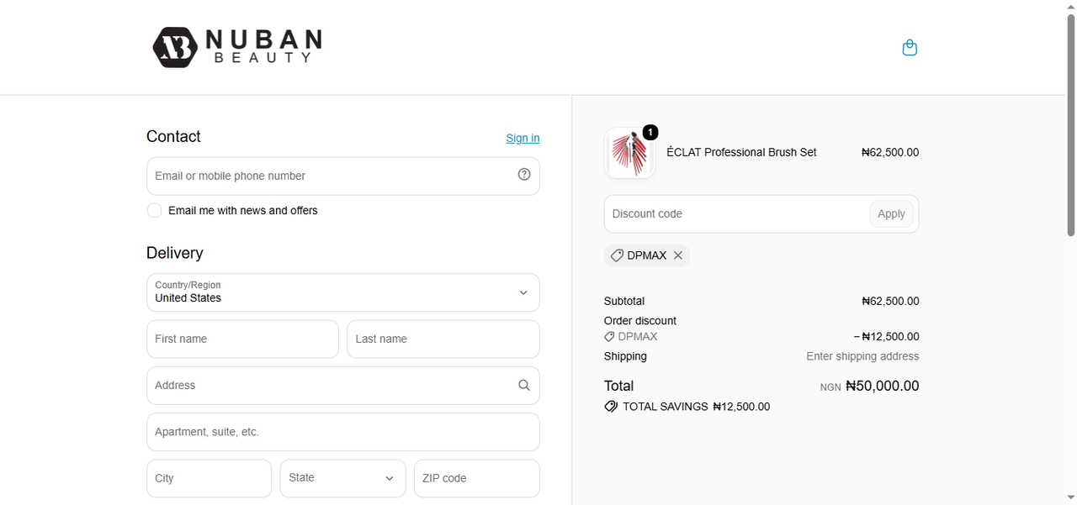Click the quantity badge on product image
The height and width of the screenshot is (505, 1077).
click(650, 132)
